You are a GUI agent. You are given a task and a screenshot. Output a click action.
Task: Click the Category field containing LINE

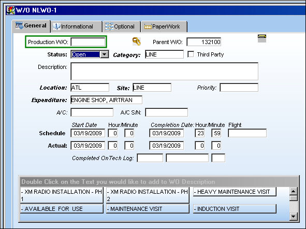(164, 54)
